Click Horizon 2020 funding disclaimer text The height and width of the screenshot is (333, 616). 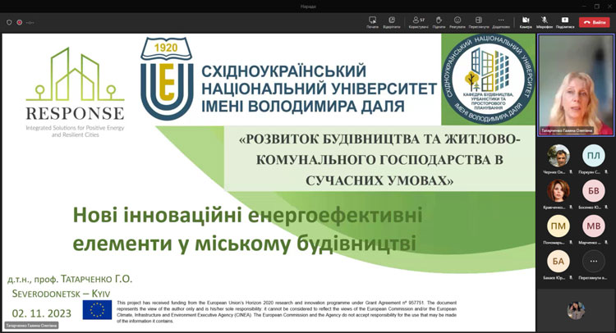(x=287, y=312)
